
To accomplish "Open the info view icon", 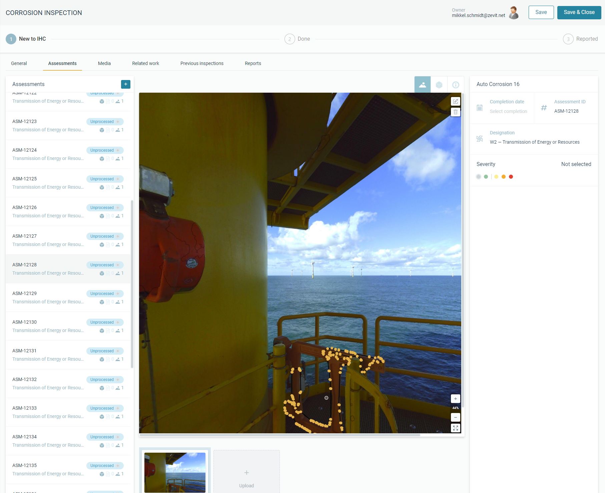I will 456,85.
